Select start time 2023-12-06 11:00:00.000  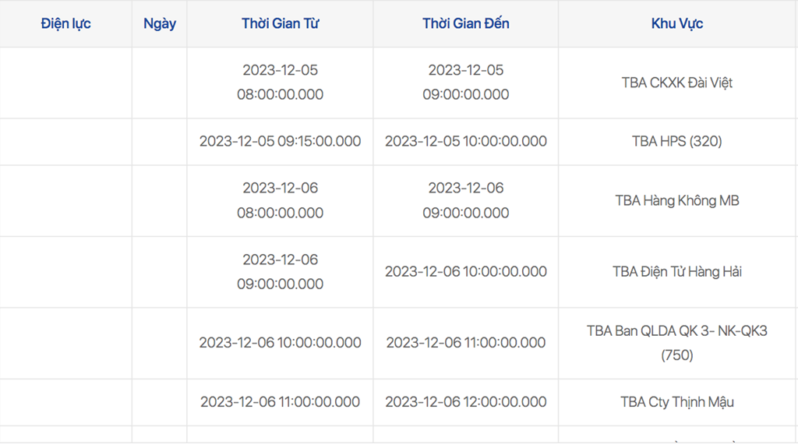(280, 402)
